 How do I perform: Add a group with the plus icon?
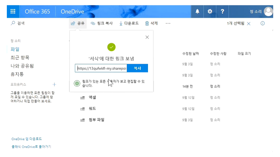[x=54, y=84]
